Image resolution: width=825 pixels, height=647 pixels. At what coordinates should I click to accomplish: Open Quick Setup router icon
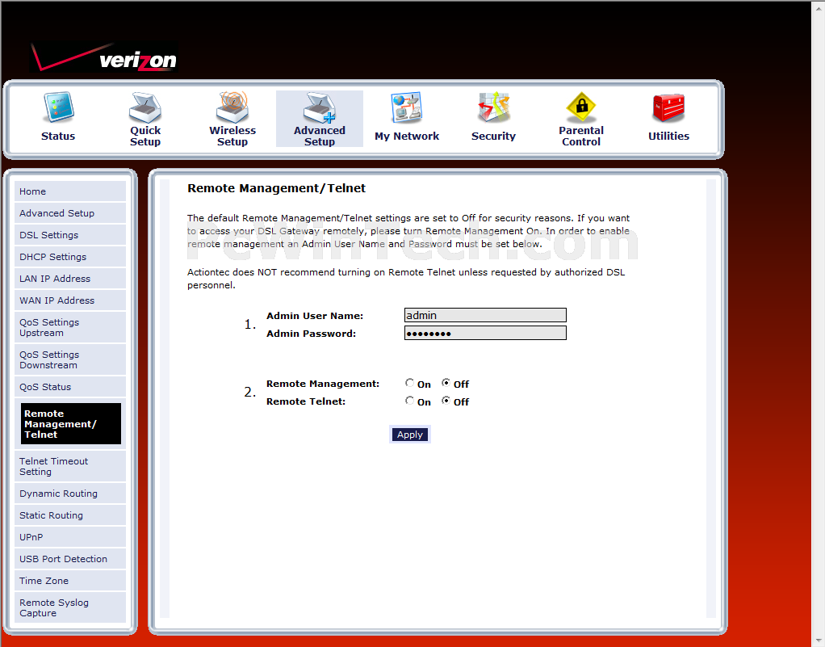(x=145, y=107)
